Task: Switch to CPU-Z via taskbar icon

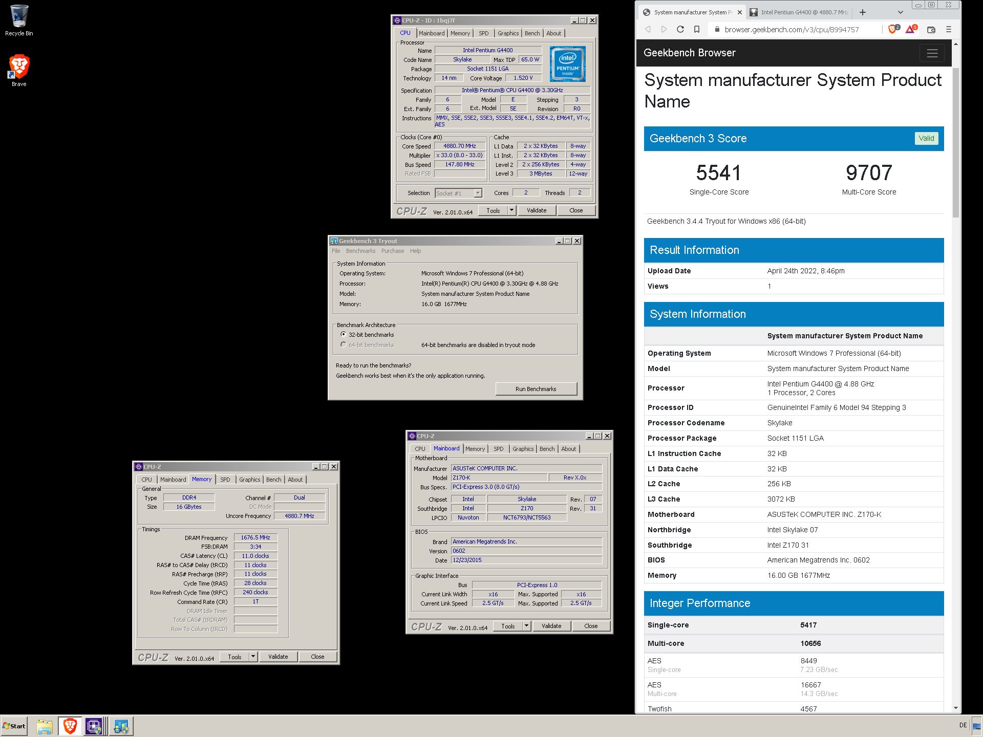Action: point(94,726)
